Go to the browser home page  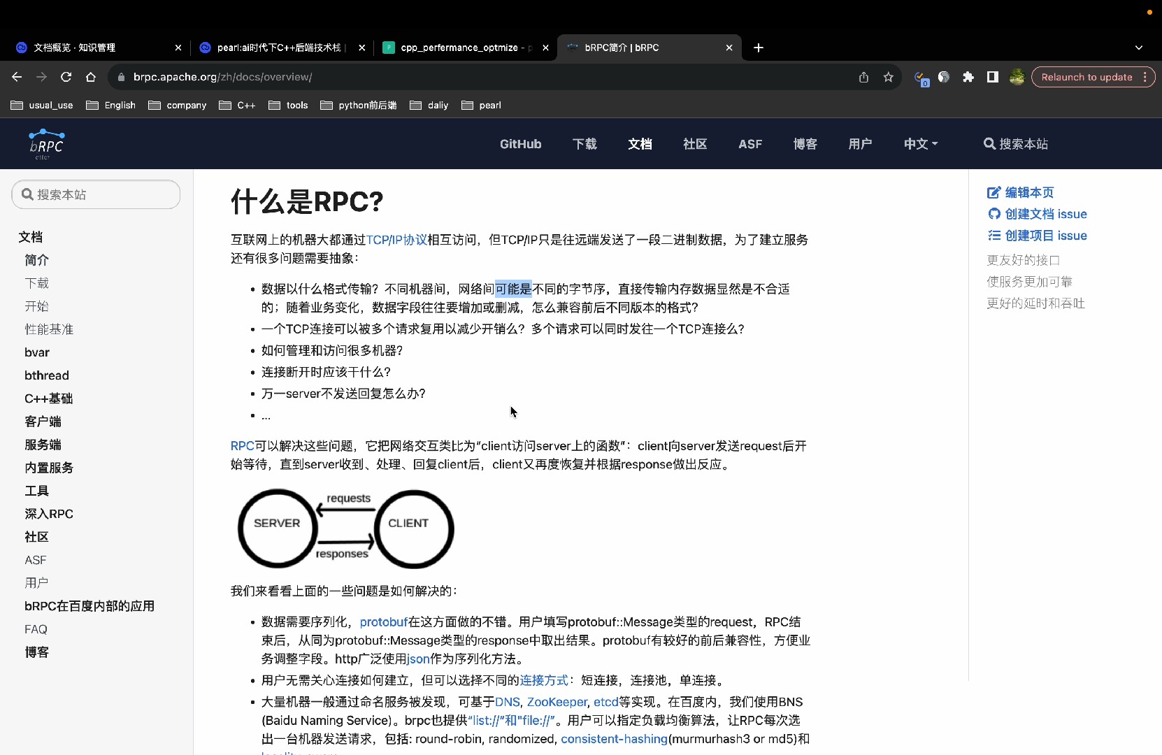90,77
